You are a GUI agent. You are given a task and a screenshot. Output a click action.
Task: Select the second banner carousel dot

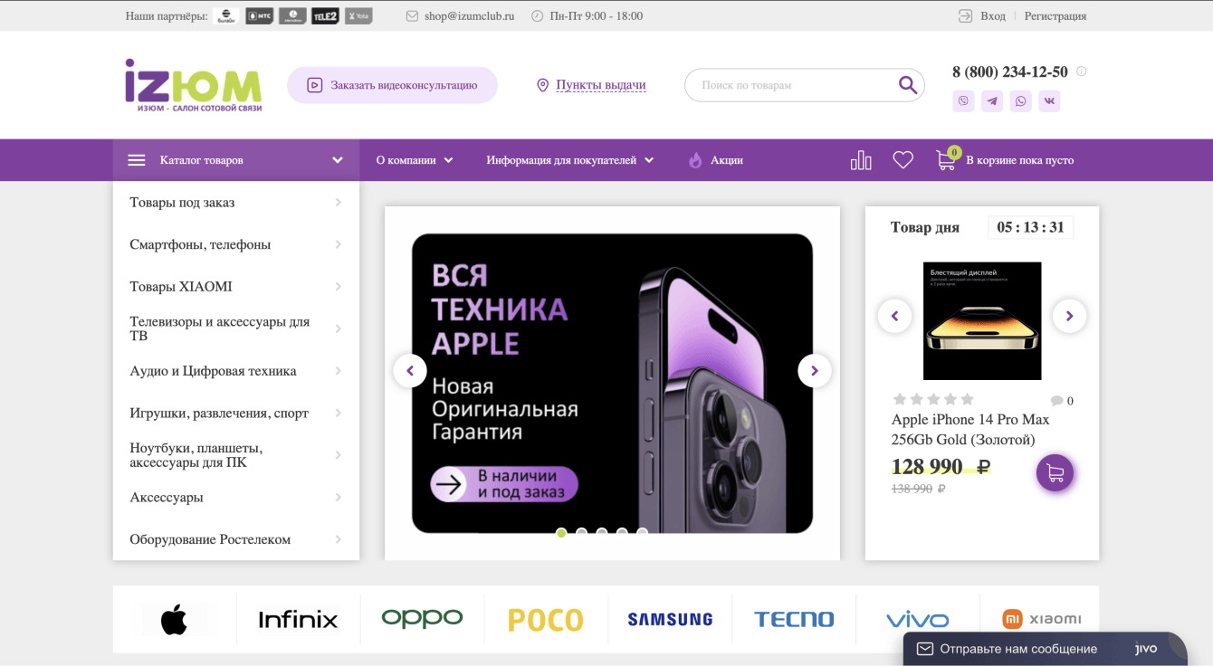coord(581,533)
